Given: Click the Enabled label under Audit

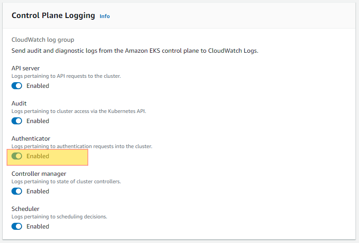Looking at the screenshot, I should (38, 121).
